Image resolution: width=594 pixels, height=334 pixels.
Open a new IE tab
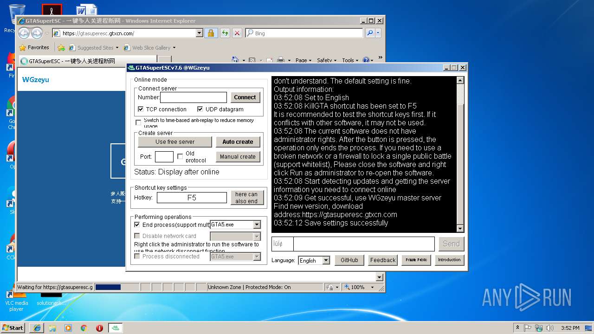click(165, 61)
